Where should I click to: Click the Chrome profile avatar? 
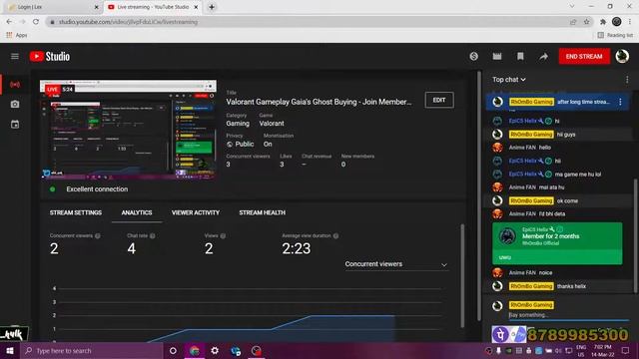pos(617,22)
